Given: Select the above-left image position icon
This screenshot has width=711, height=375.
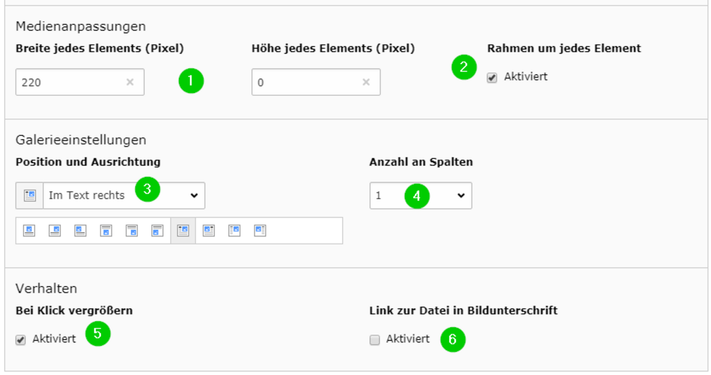Looking at the screenshot, I should tap(81, 231).
